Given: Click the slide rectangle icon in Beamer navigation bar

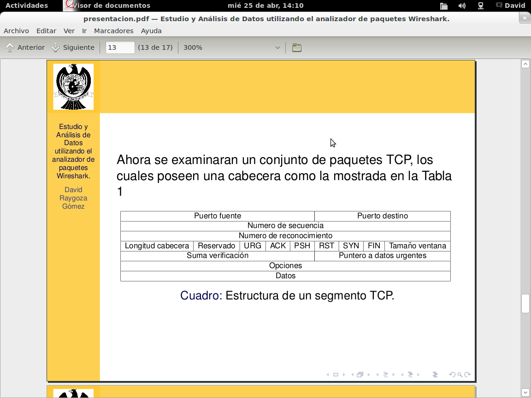Looking at the screenshot, I should pyautogui.click(x=336, y=375).
